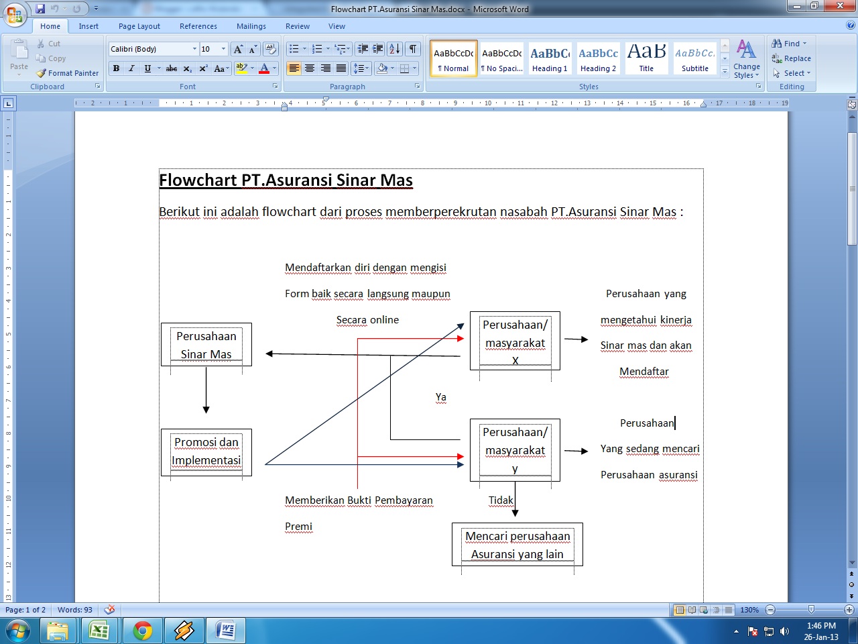This screenshot has height=644, width=858.
Task: Click the Office button
Action: pyautogui.click(x=15, y=13)
